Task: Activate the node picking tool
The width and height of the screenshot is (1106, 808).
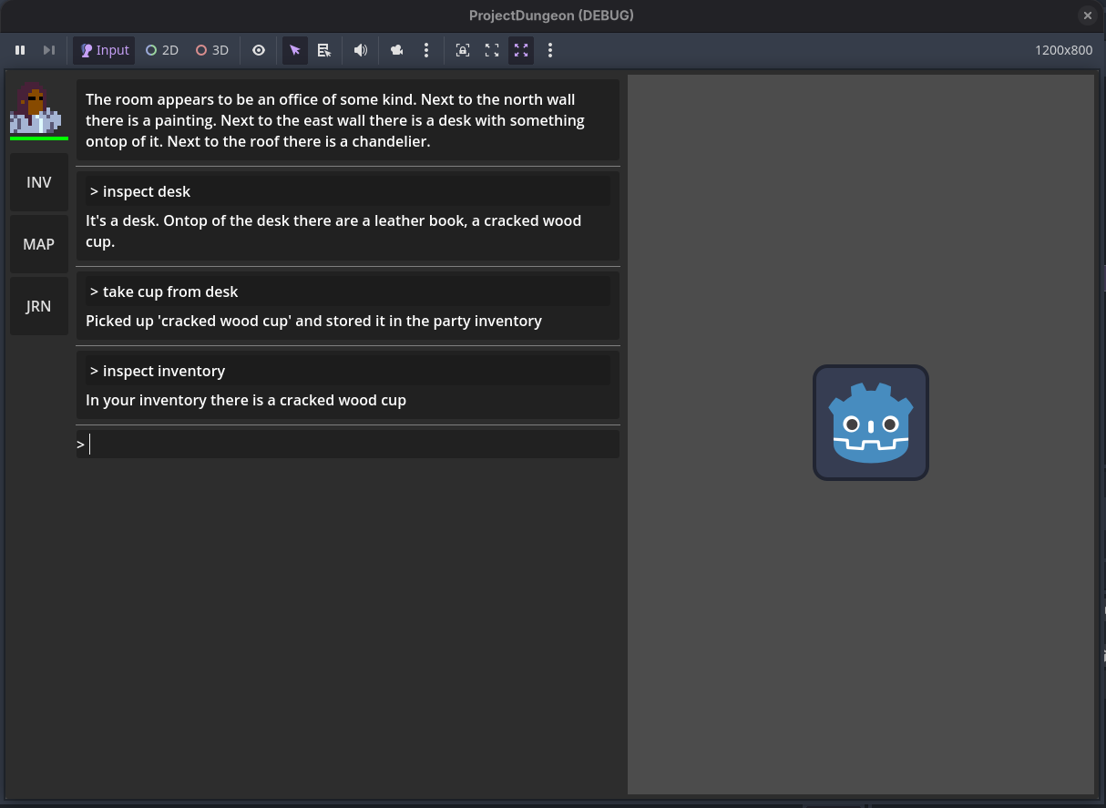Action: (x=324, y=50)
